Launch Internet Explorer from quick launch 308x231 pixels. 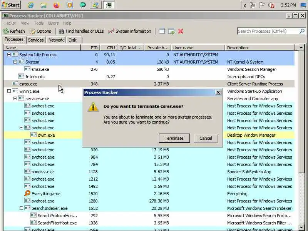point(30,5)
